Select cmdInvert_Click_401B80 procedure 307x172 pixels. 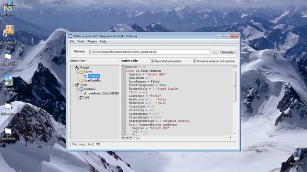104,94
